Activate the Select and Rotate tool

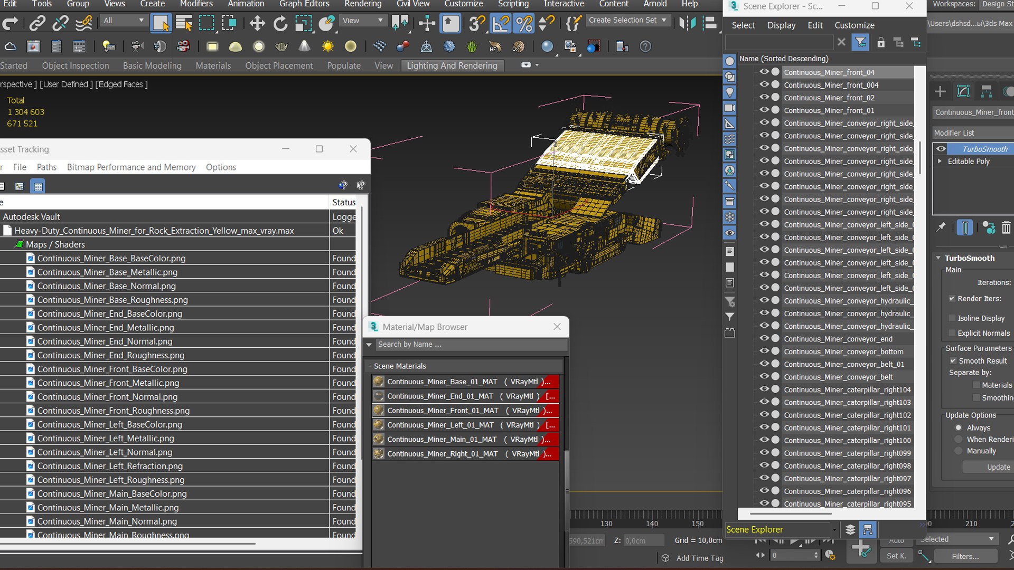tap(280, 23)
